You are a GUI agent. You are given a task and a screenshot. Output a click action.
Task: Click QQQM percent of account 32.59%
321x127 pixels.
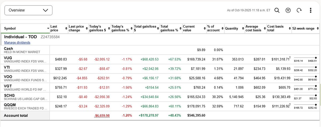coord(218,106)
